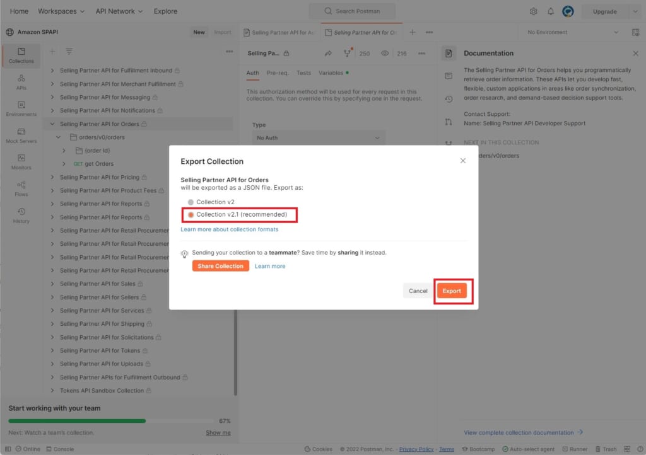Open the Environments sidebar panel
Viewport: 646px width, 455px height.
pyautogui.click(x=21, y=108)
